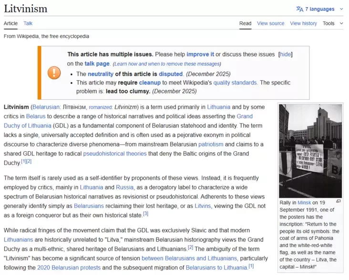The height and width of the screenshot is (280, 349).
Task: Select the Article tab
Action: coord(10,23)
